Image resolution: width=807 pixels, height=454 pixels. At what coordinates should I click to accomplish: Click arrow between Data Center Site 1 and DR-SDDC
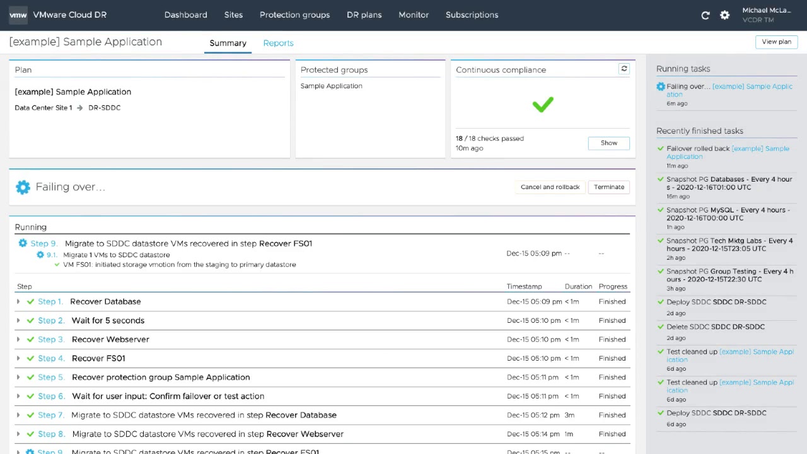click(x=80, y=108)
